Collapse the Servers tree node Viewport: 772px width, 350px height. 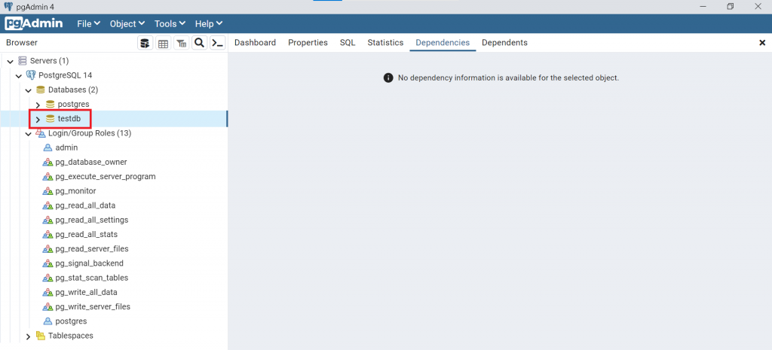(x=10, y=62)
